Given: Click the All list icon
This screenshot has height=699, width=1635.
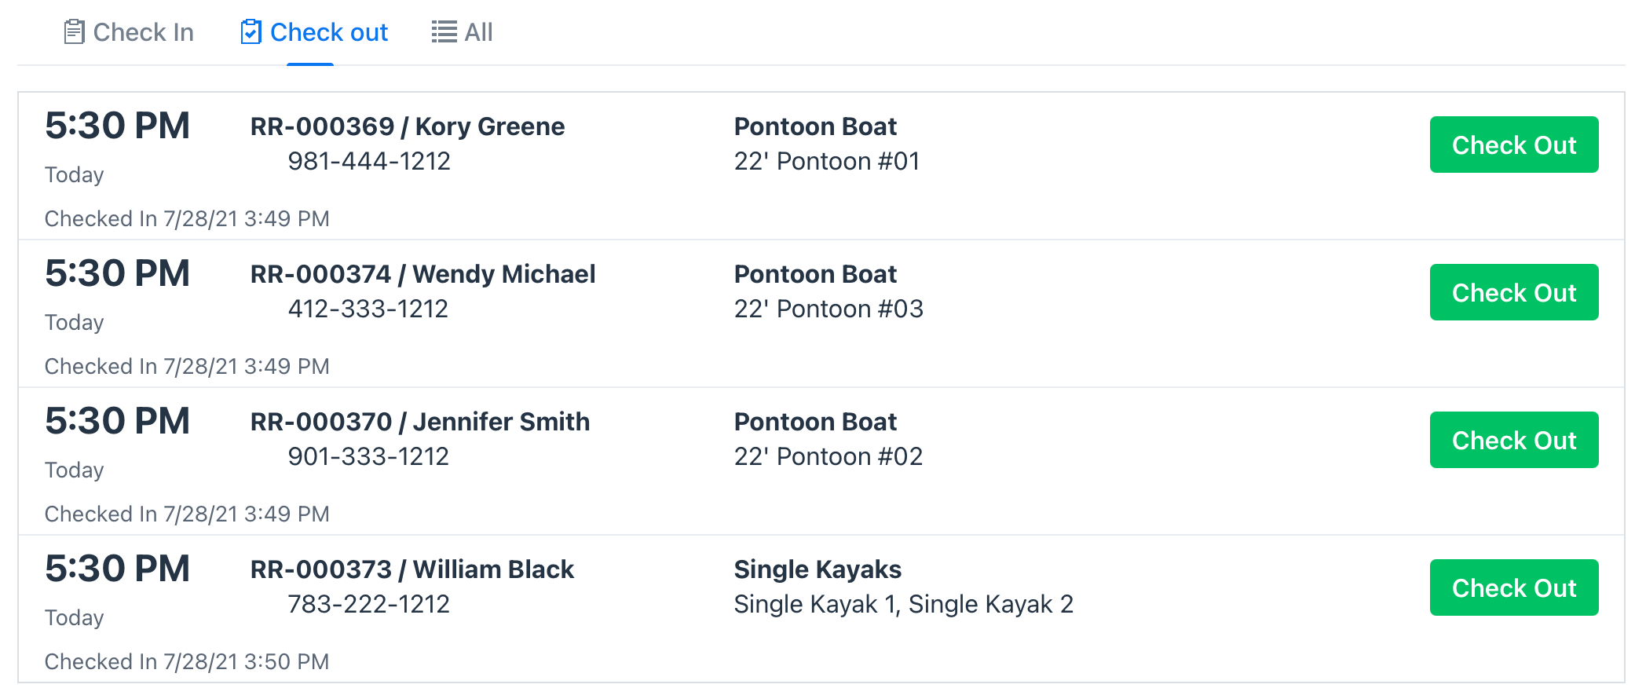Looking at the screenshot, I should pos(444,32).
